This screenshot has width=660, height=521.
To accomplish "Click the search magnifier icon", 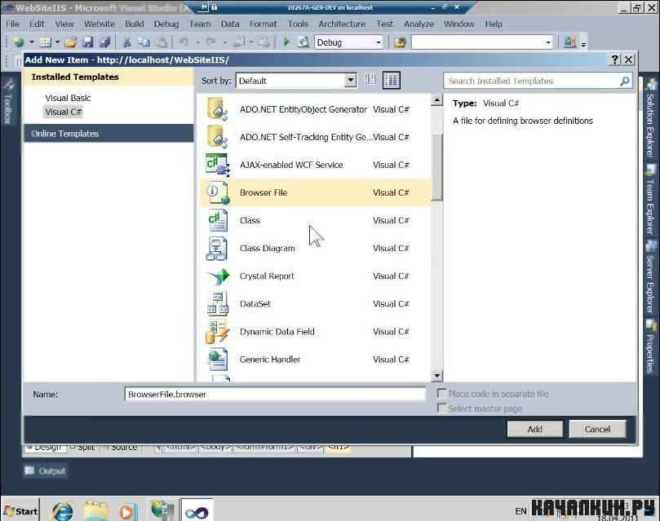I will click(x=625, y=81).
